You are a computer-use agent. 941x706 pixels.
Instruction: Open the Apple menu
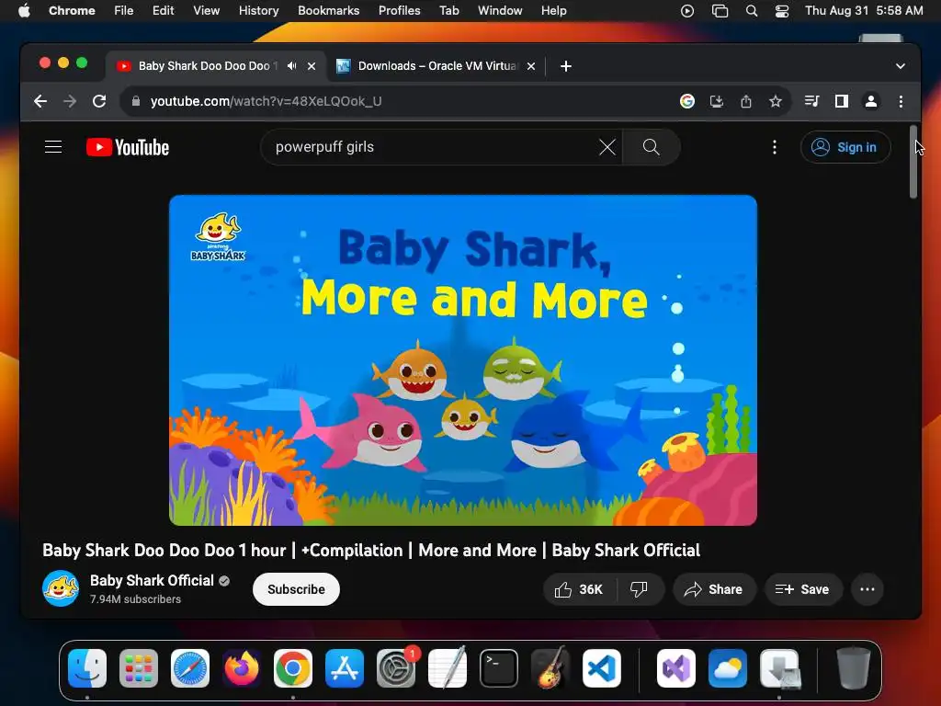[x=24, y=11]
